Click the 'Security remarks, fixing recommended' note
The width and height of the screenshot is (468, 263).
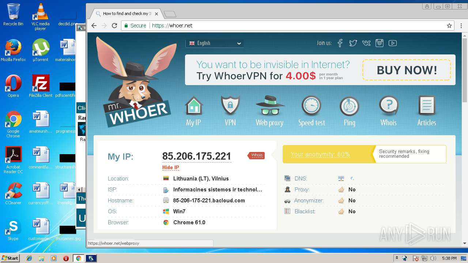click(x=404, y=154)
